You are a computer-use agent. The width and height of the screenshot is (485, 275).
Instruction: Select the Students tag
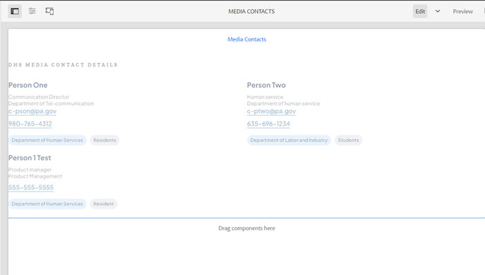pos(348,140)
